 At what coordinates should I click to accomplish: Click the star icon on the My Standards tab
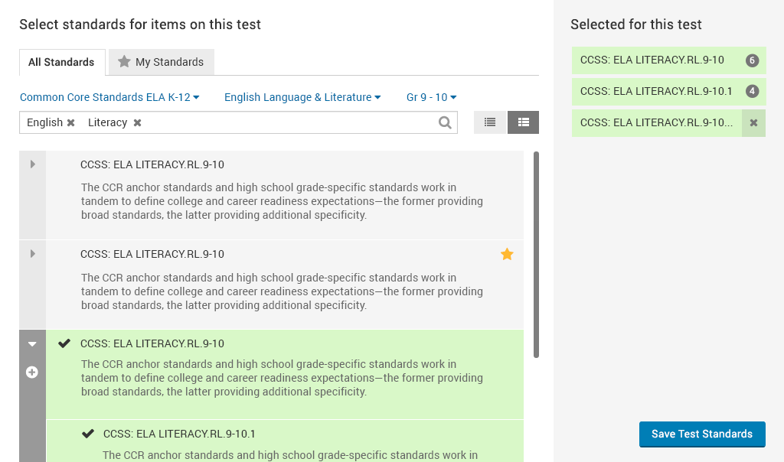(124, 61)
